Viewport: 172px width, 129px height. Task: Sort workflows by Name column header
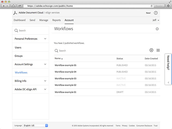pyautogui.click(x=58, y=58)
